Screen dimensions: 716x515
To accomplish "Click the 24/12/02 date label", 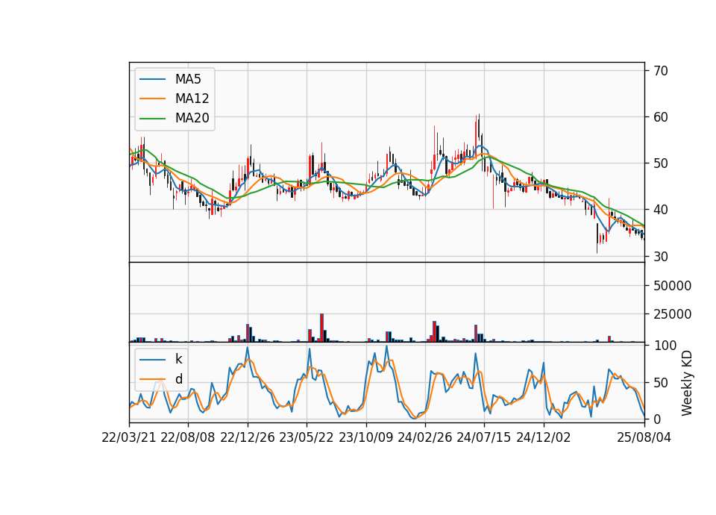I will tap(544, 437).
